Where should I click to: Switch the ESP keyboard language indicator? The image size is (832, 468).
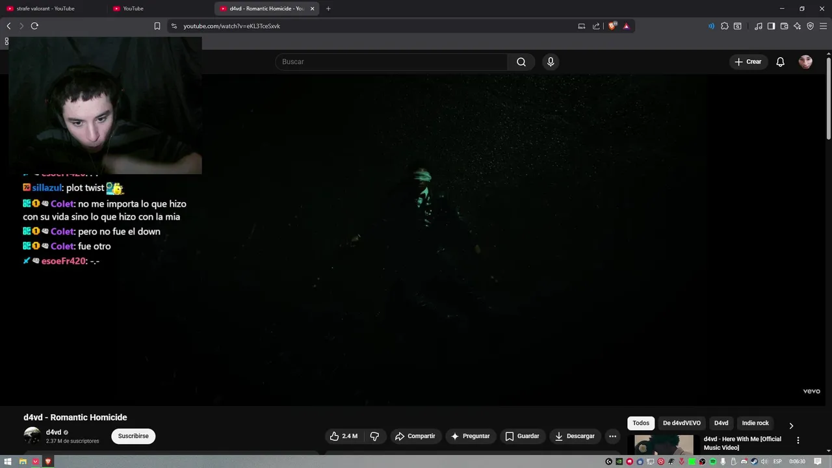click(x=777, y=461)
